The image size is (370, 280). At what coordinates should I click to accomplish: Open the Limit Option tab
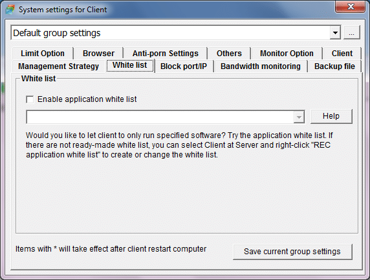click(x=43, y=54)
